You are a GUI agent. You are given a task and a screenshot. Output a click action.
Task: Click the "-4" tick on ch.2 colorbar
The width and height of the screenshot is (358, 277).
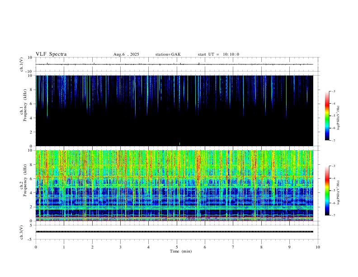pyautogui.click(x=333, y=178)
